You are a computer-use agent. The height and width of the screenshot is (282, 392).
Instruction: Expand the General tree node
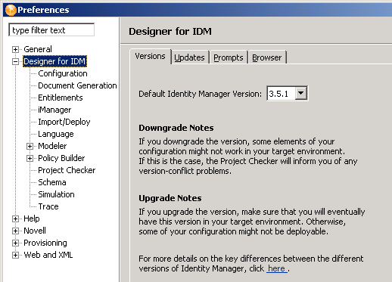coord(15,49)
